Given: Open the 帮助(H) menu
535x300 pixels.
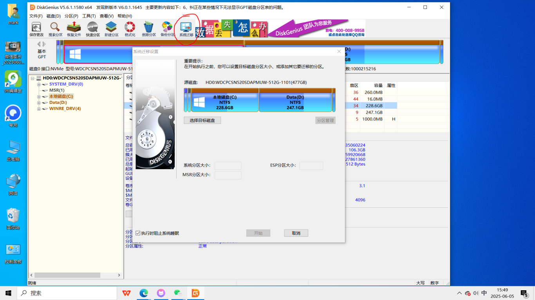Looking at the screenshot, I should 125,16.
